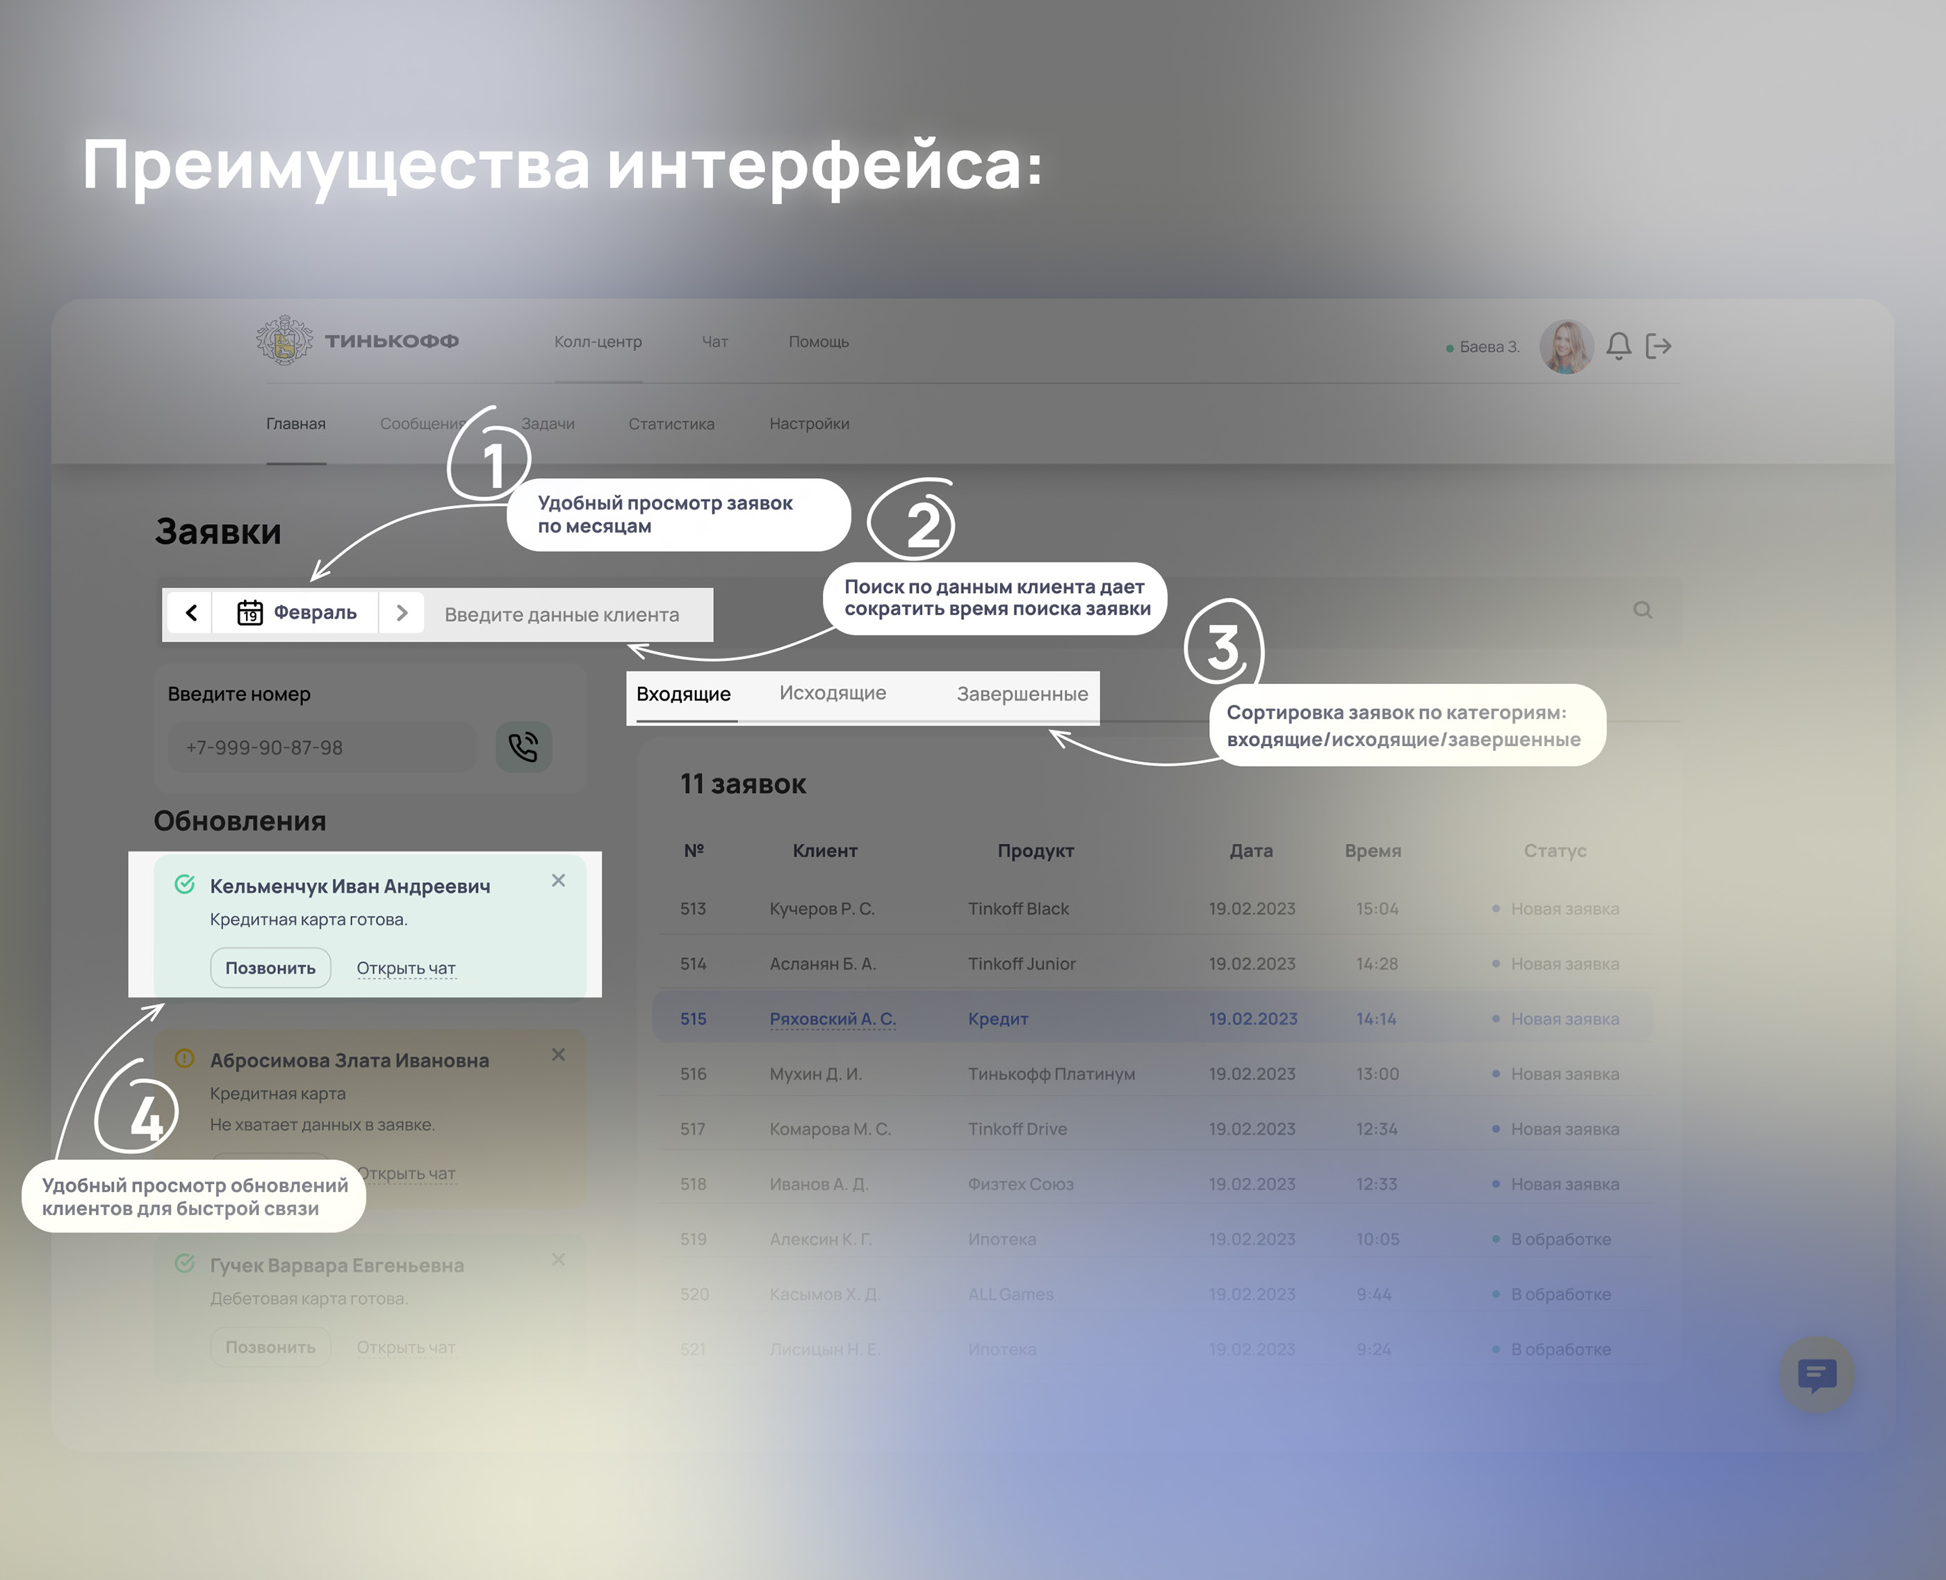Open client link Ряховский А. С.
Viewport: 1946px width, 1580px height.
[833, 1018]
